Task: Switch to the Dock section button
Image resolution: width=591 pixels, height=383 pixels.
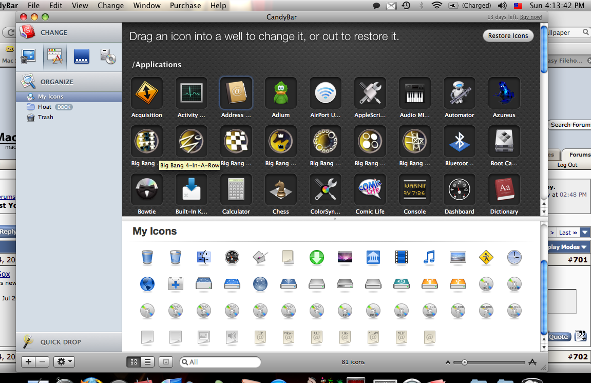Action: pos(82,56)
